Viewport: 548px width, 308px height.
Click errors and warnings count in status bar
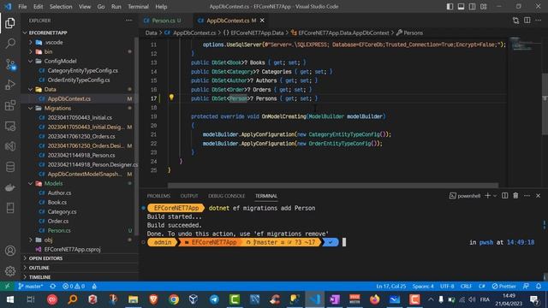pyautogui.click(x=74, y=286)
